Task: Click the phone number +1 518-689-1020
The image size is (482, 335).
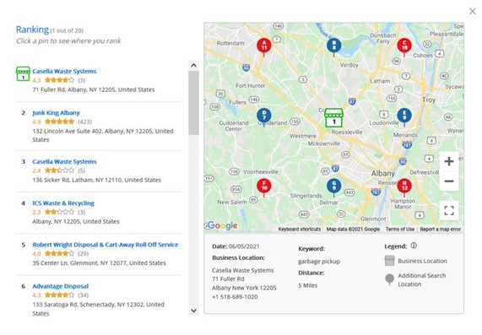Action: [235, 296]
